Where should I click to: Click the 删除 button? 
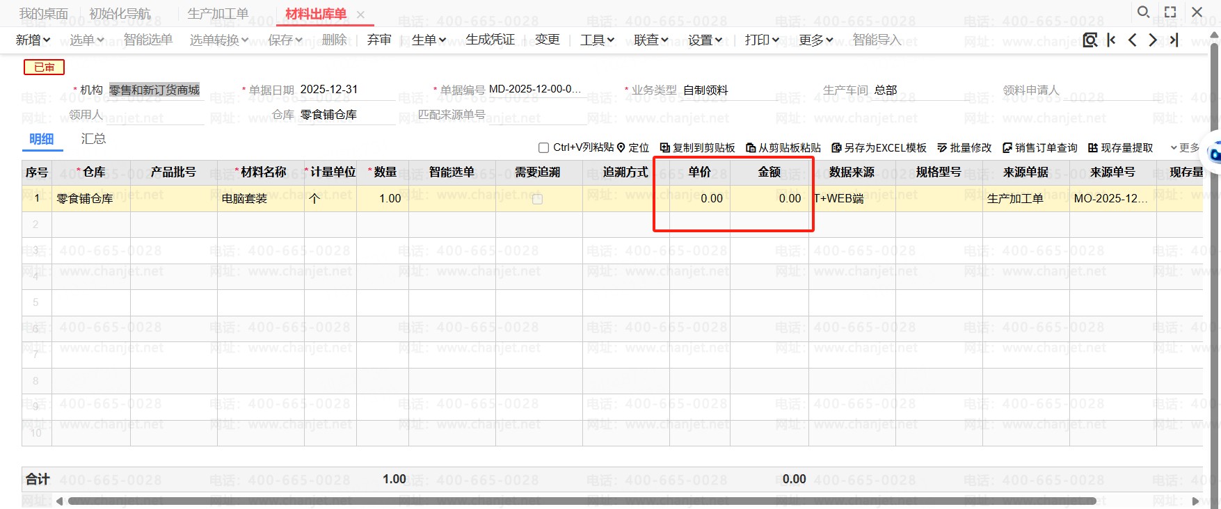(x=335, y=40)
